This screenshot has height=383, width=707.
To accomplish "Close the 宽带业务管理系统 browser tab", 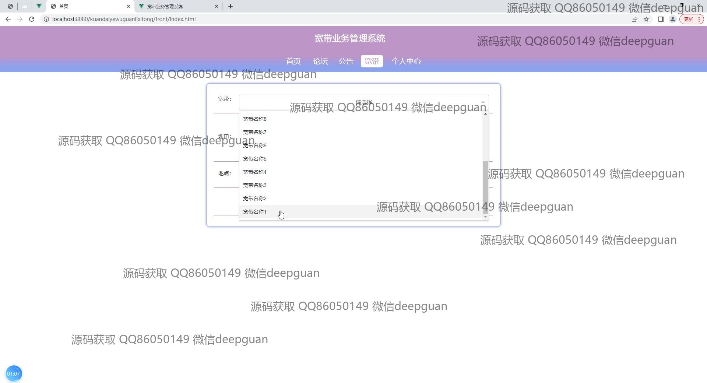I will click(x=217, y=6).
